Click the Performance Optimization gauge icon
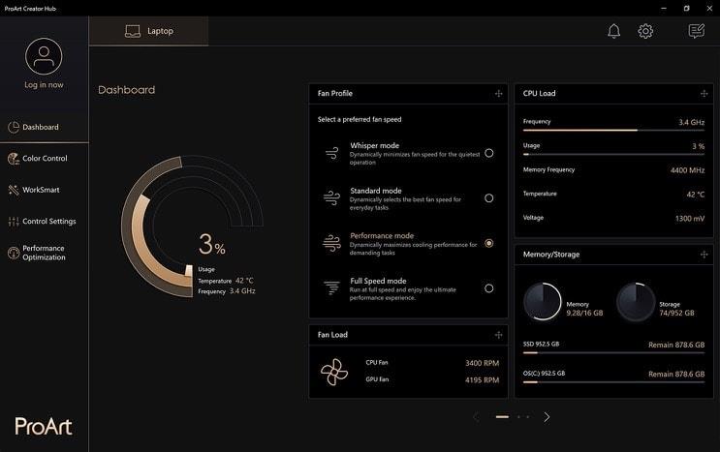Viewport: 720px width, 452px height. (14, 253)
